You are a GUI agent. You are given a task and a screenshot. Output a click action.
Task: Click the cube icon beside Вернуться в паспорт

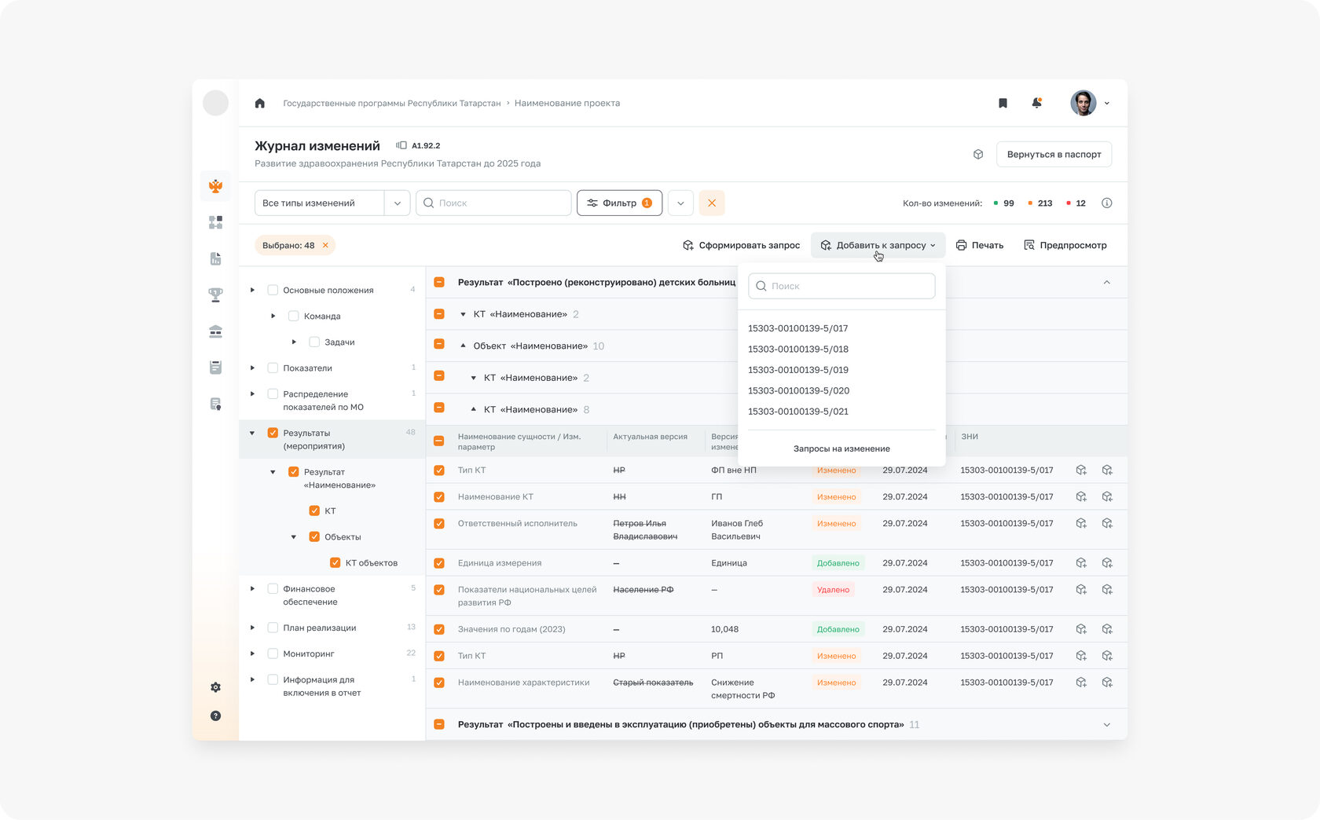click(x=978, y=154)
